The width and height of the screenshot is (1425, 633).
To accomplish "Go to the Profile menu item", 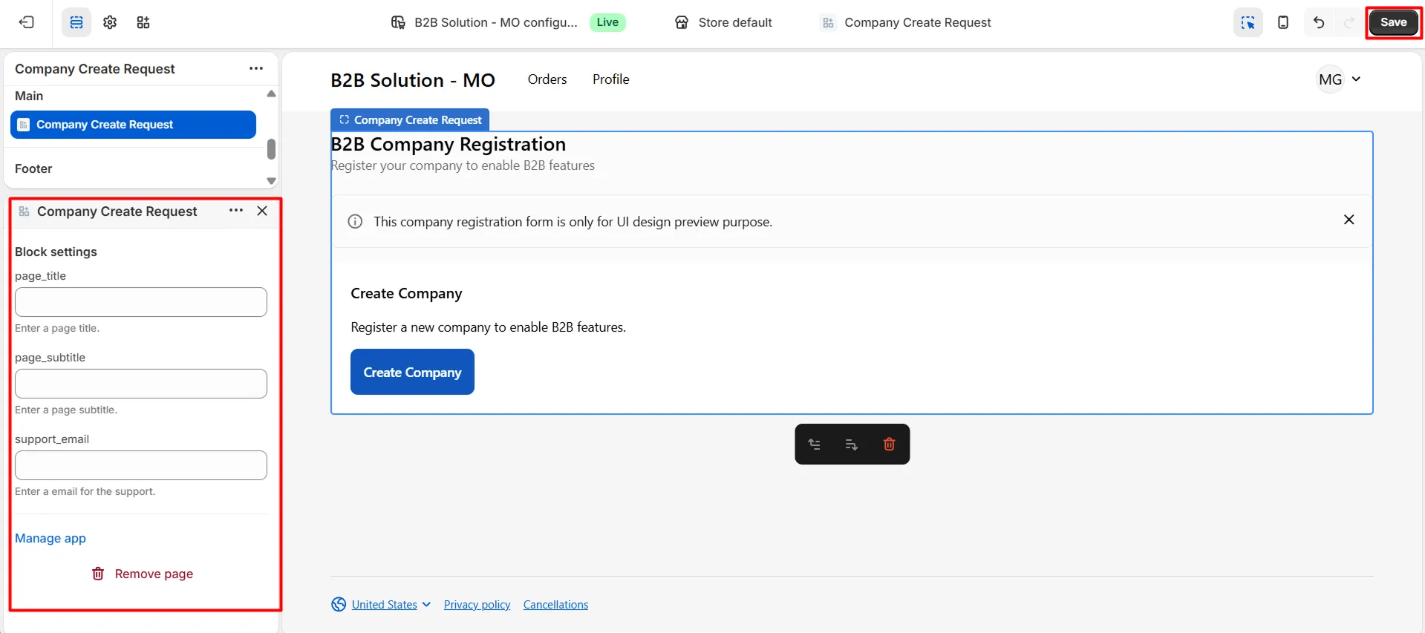I will pyautogui.click(x=611, y=79).
